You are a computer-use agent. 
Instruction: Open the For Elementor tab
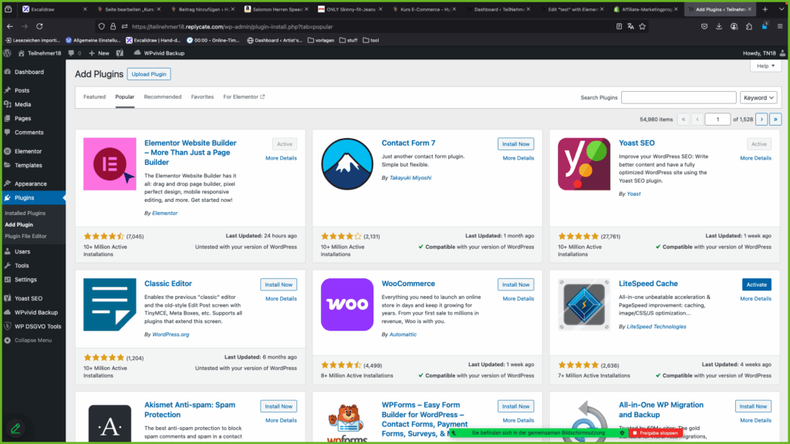pyautogui.click(x=244, y=96)
